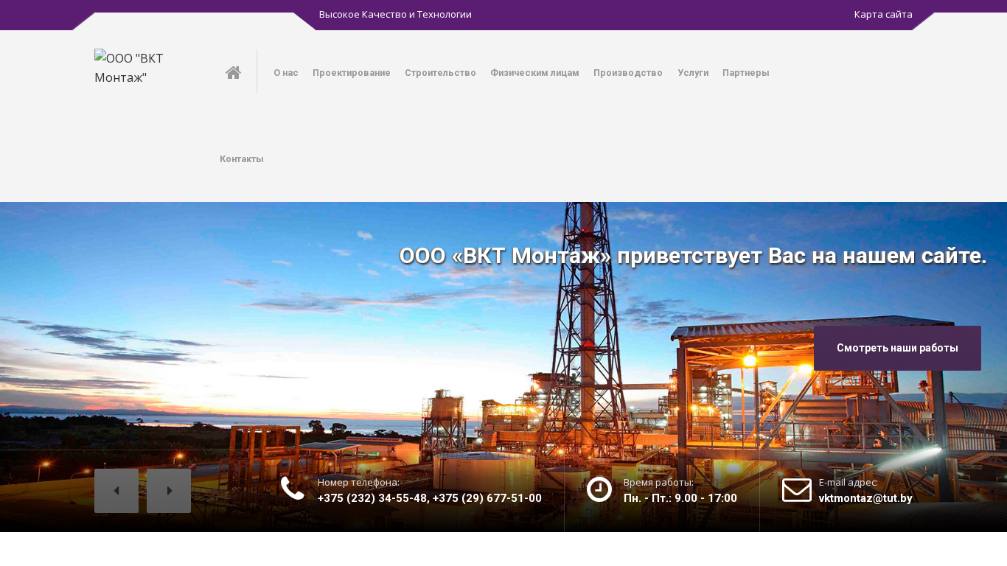This screenshot has height=566, width=1007.
Task: Go to Партнеры page
Action: pos(745,73)
